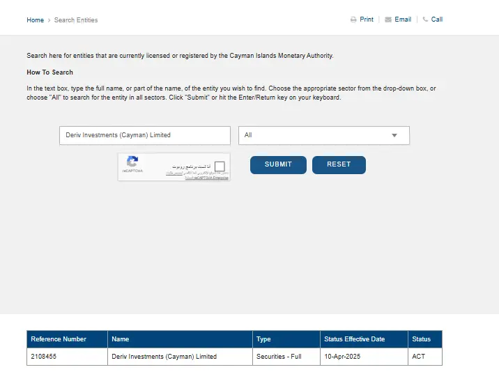Click the Type column header

tap(286, 339)
